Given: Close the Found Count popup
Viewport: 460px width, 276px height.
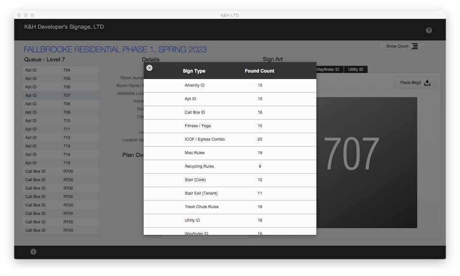Looking at the screenshot, I should coord(149,68).
